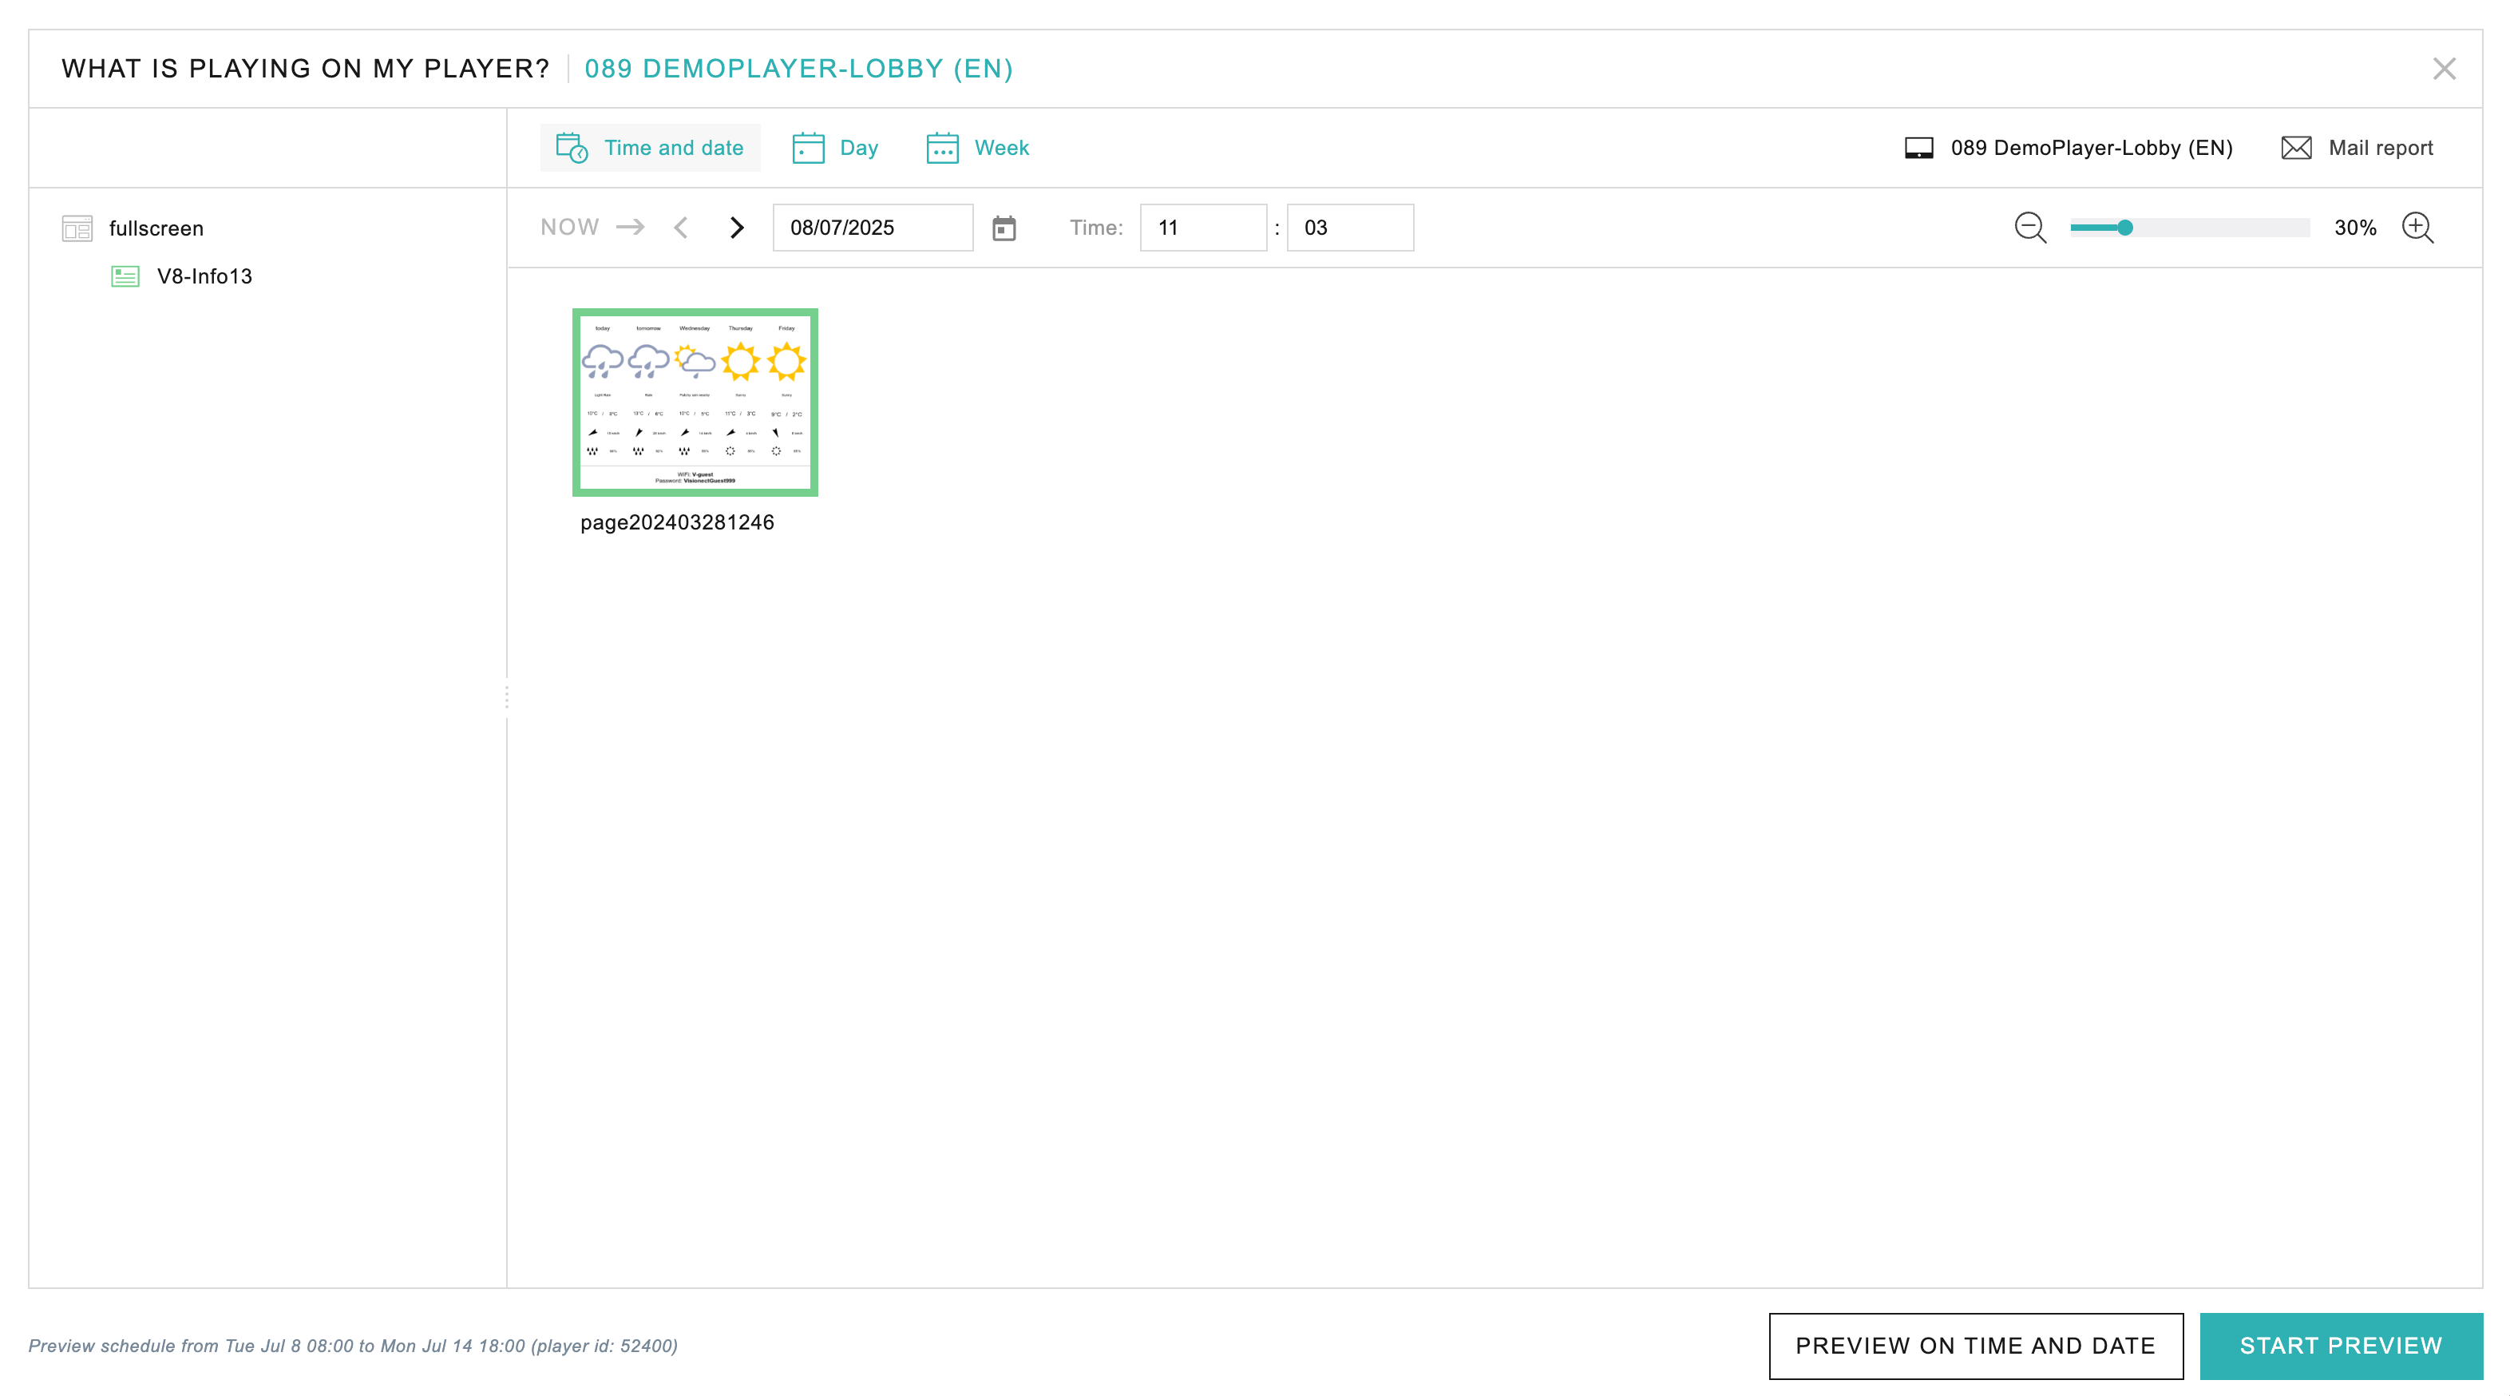This screenshot has width=2510, height=1396.
Task: Go to previous item with left chevron
Action: tap(681, 227)
